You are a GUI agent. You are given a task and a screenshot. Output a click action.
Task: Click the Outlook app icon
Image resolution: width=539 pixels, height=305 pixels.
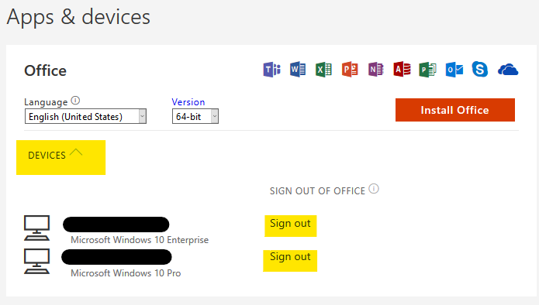pyautogui.click(x=454, y=70)
